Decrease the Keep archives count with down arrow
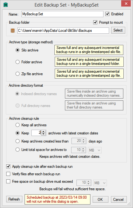 [44, 134]
